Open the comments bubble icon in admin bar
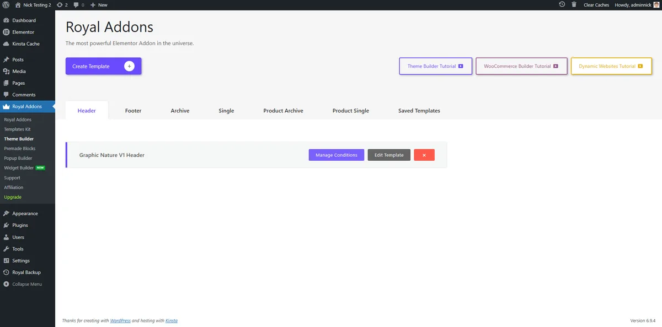Image resolution: width=662 pixels, height=327 pixels. click(x=76, y=5)
